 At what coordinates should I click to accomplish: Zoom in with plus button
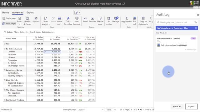[115, 110]
